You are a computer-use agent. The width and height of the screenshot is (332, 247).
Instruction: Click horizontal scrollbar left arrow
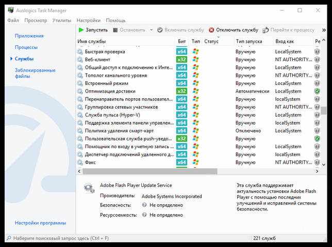(79, 171)
